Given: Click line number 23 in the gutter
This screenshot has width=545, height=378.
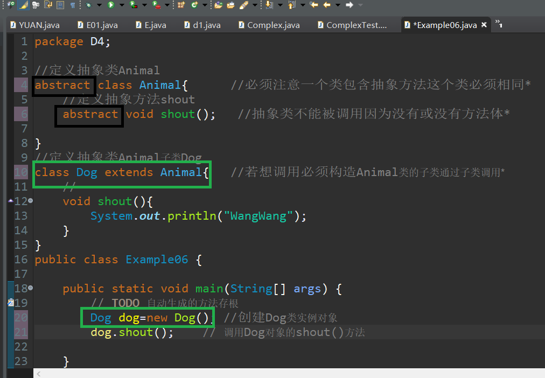Looking at the screenshot, I should coord(21,361).
